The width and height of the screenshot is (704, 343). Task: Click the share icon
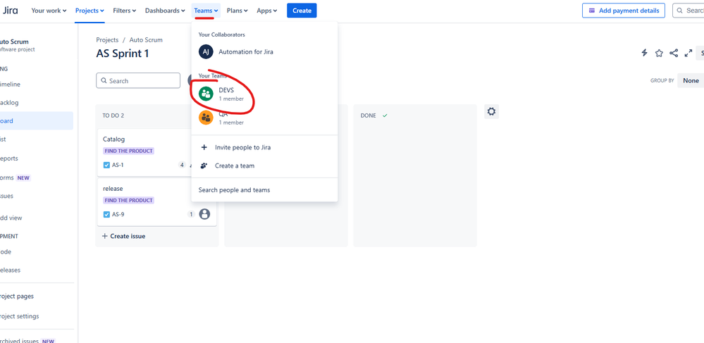pyautogui.click(x=674, y=53)
